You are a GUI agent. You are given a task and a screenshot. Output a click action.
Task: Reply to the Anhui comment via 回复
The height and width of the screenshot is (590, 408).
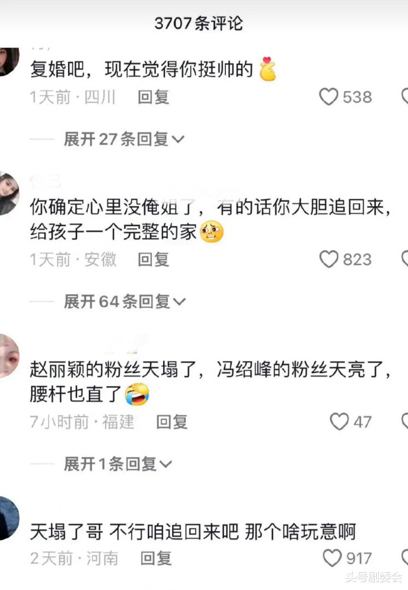[x=153, y=260]
